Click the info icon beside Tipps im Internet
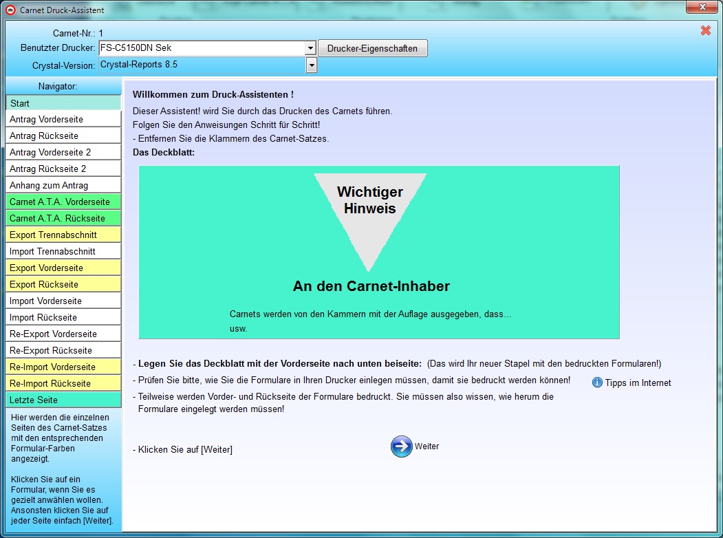The width and height of the screenshot is (723, 538). click(597, 383)
